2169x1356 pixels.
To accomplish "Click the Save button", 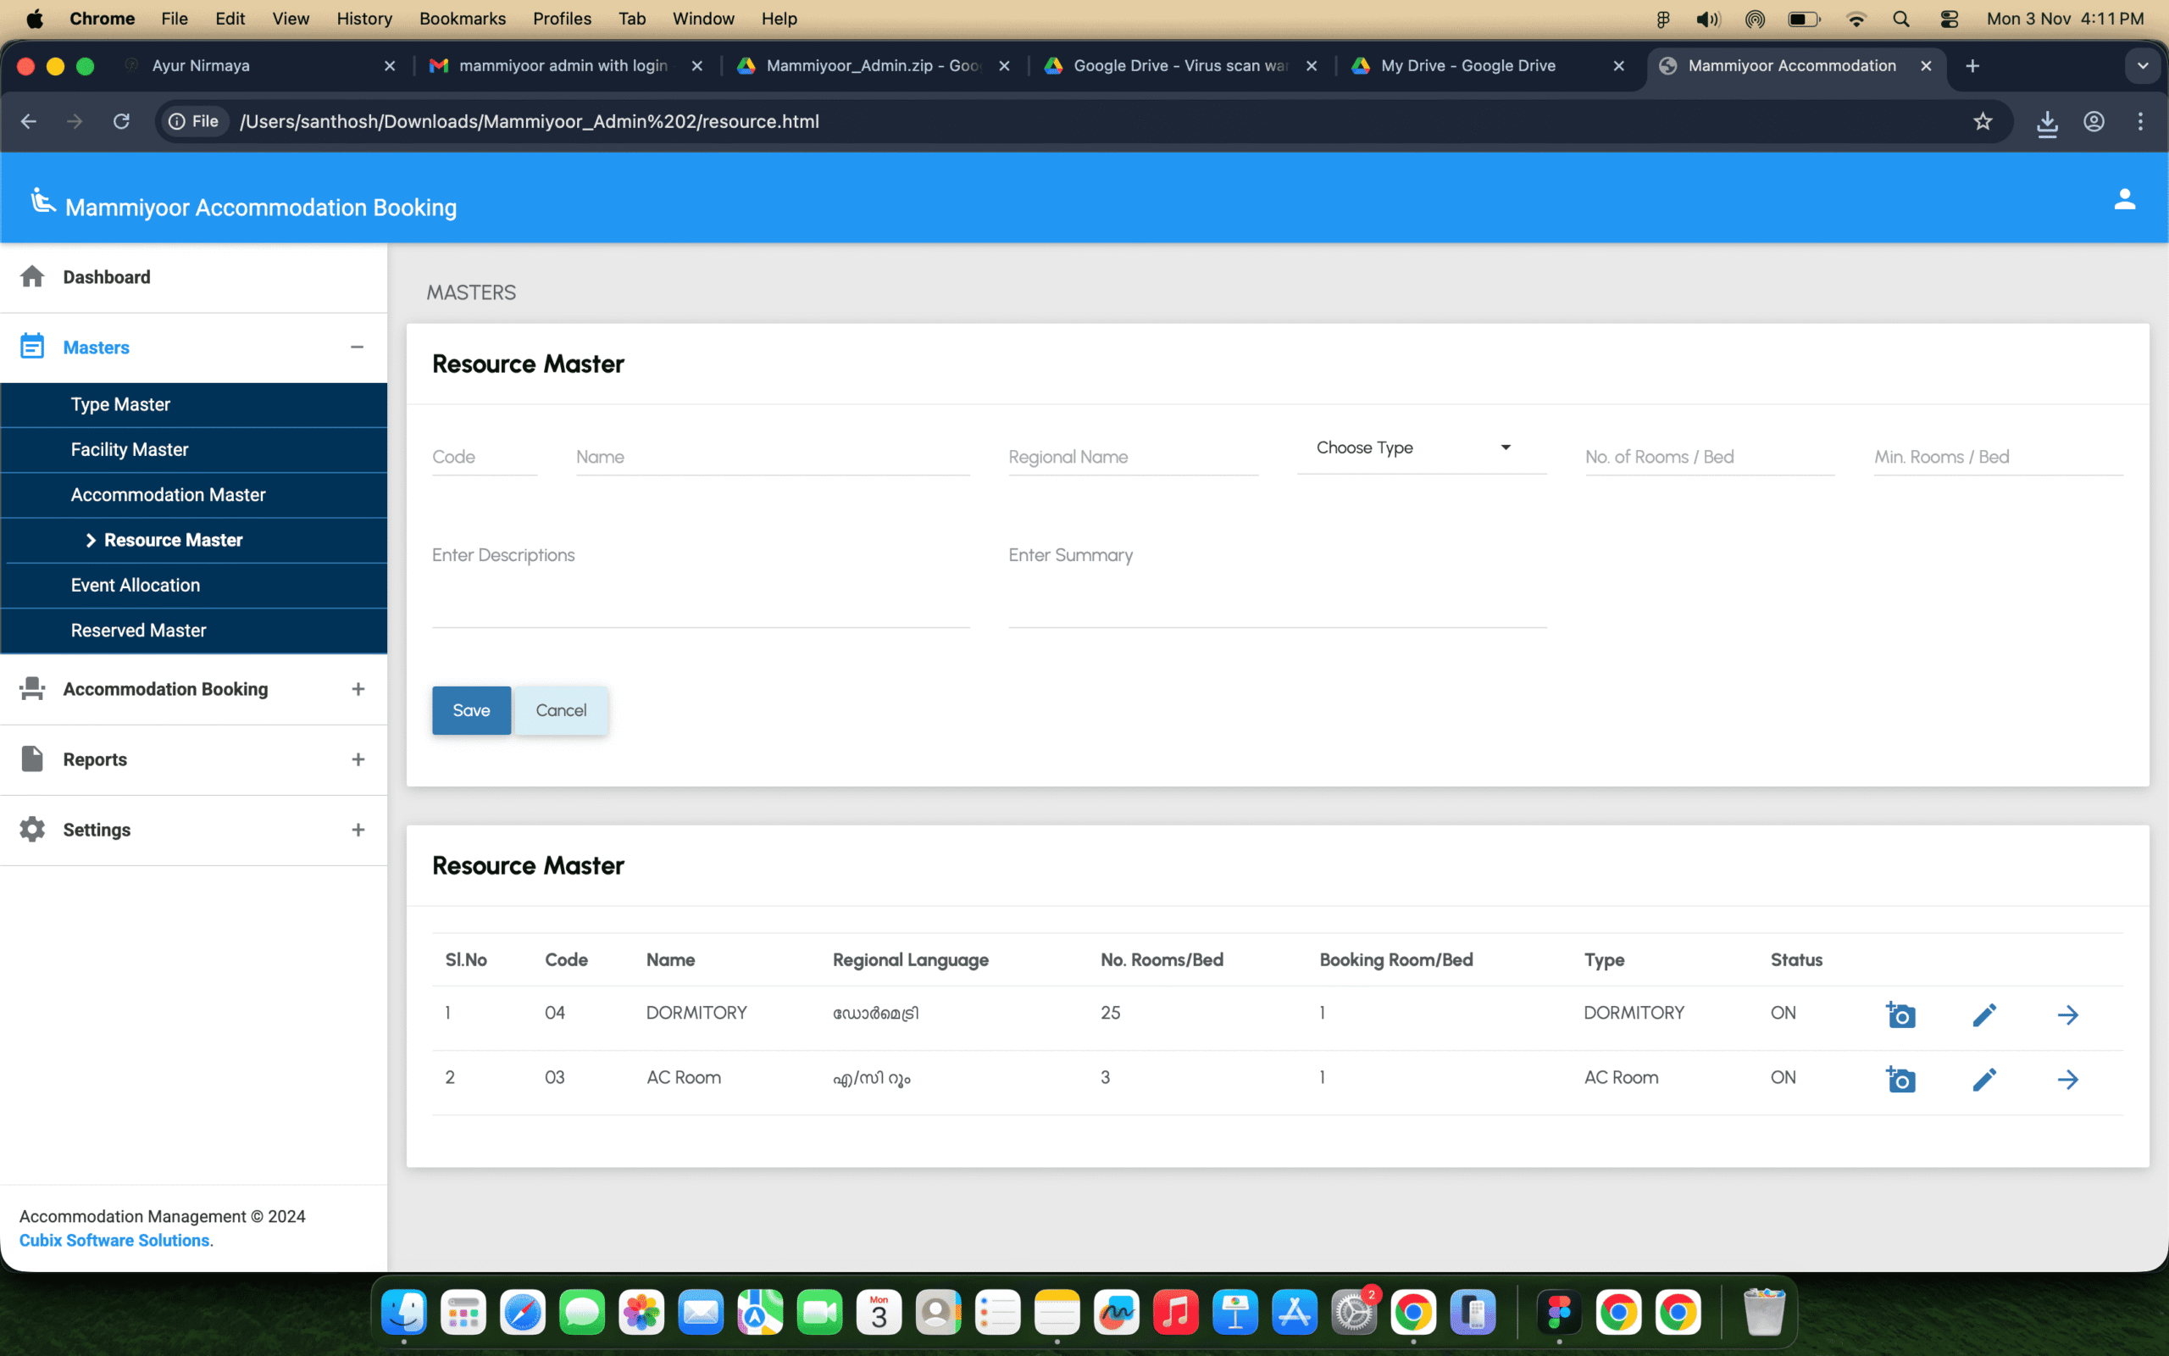I will (x=471, y=710).
